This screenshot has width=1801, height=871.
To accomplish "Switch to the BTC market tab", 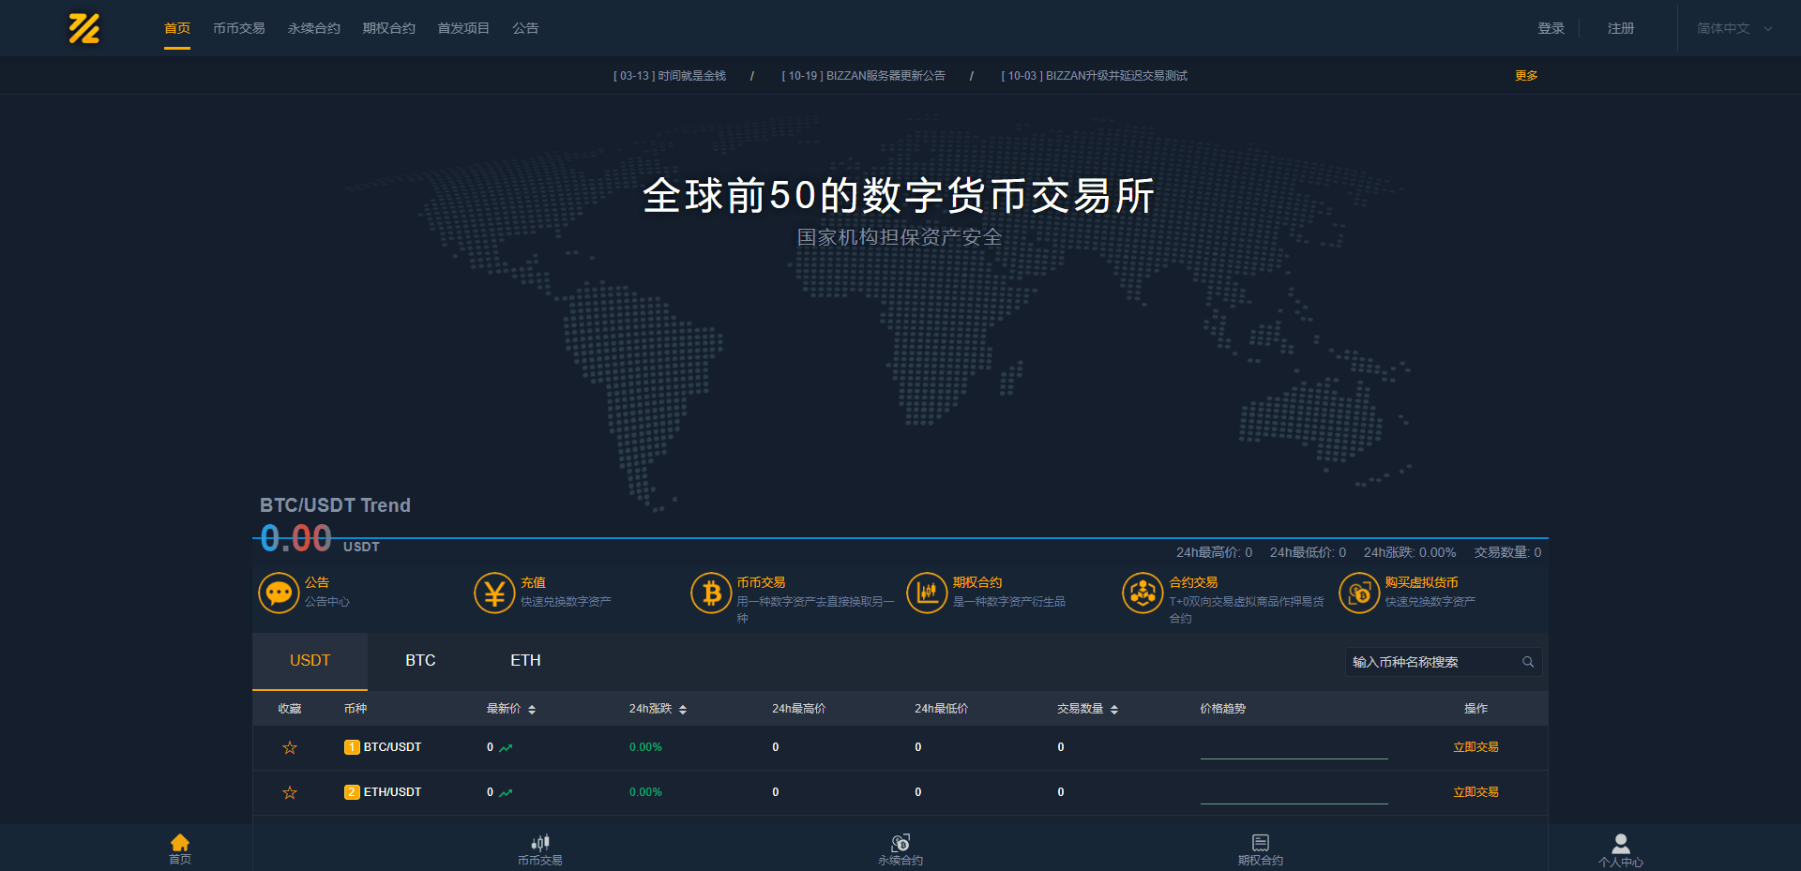I will pyautogui.click(x=420, y=661).
